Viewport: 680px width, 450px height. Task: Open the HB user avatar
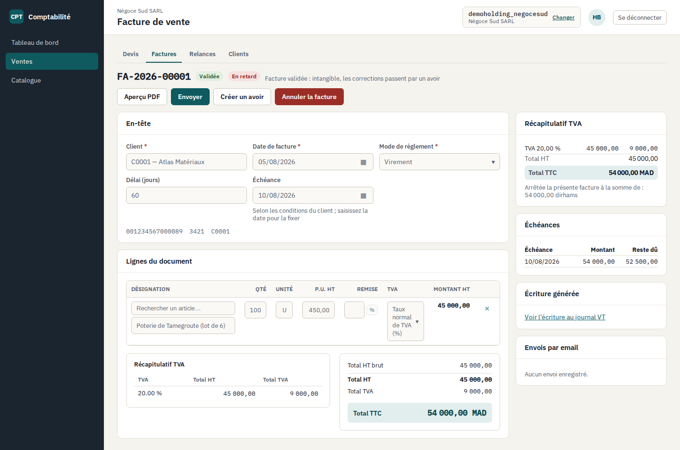[x=596, y=17]
